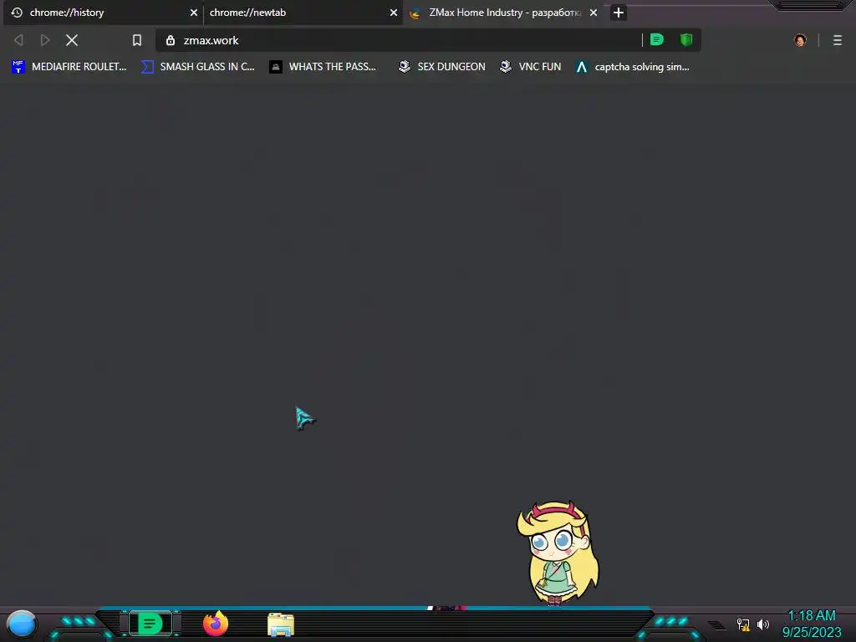
Task: Go back to previous page
Action: tap(18, 40)
